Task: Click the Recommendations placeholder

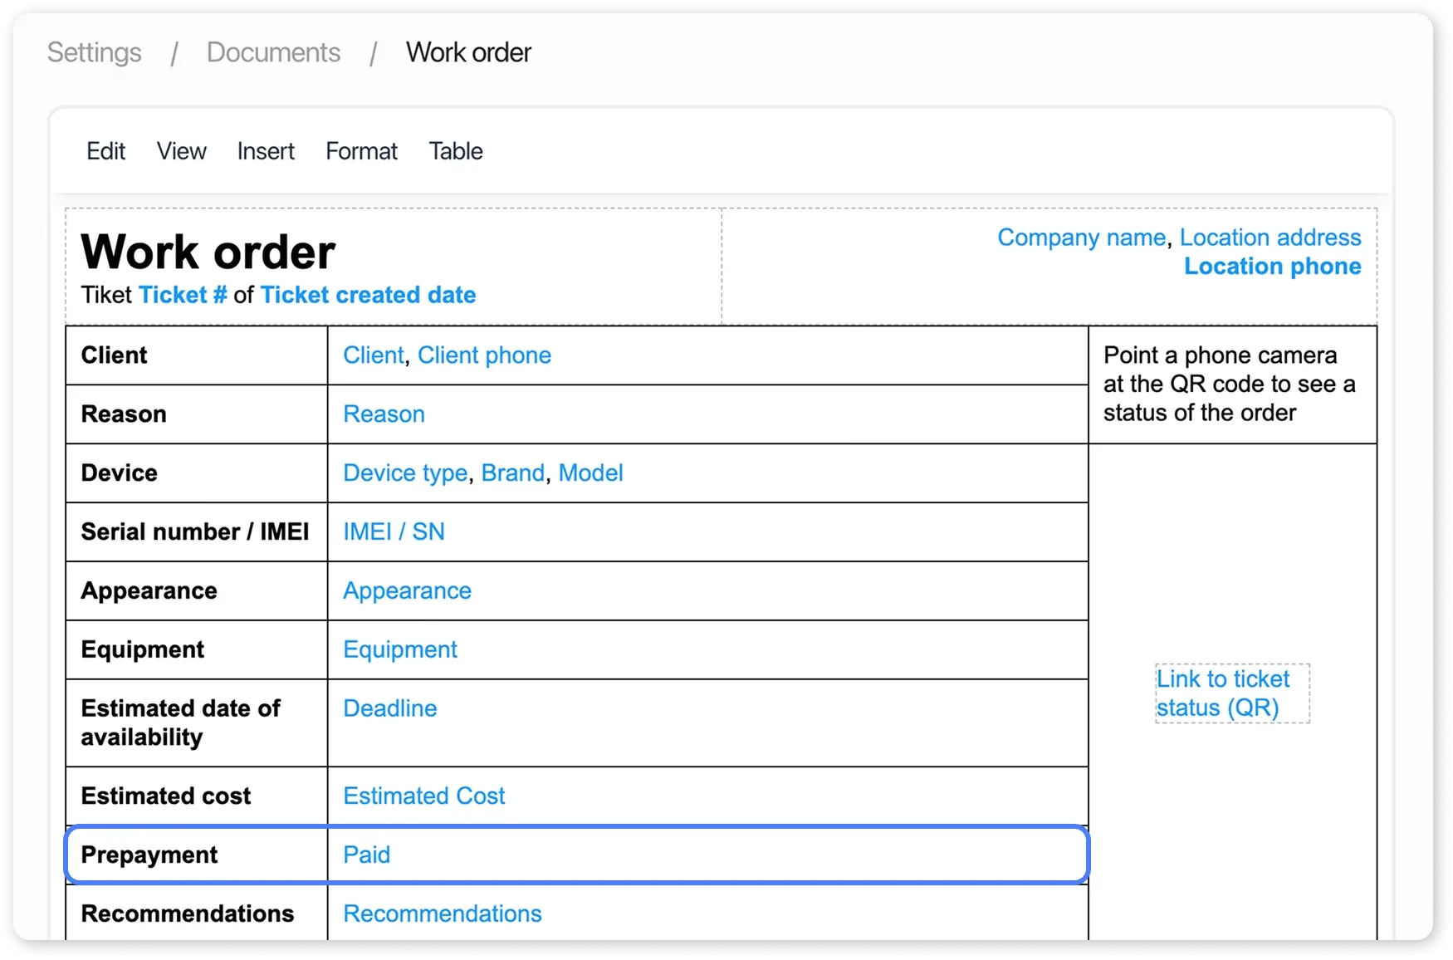Action: pyautogui.click(x=443, y=913)
